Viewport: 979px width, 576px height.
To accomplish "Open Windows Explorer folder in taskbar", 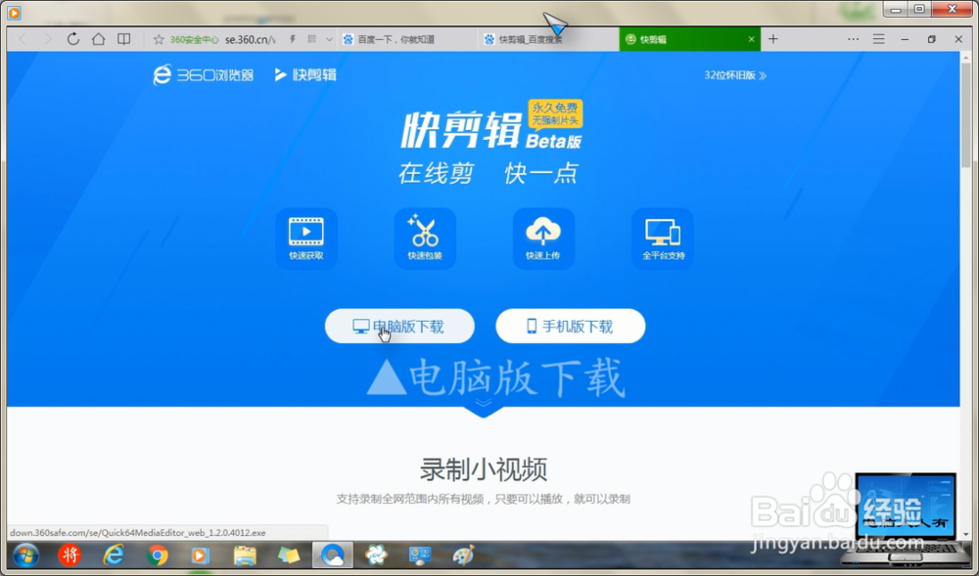I will click(x=245, y=554).
